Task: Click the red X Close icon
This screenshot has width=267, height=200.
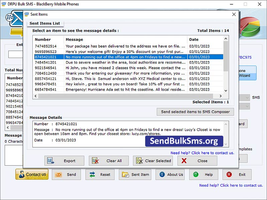Action: 184,161
